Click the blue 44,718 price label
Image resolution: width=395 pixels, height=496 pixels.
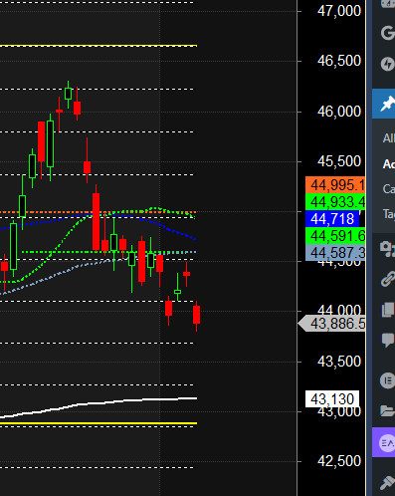[x=332, y=219]
